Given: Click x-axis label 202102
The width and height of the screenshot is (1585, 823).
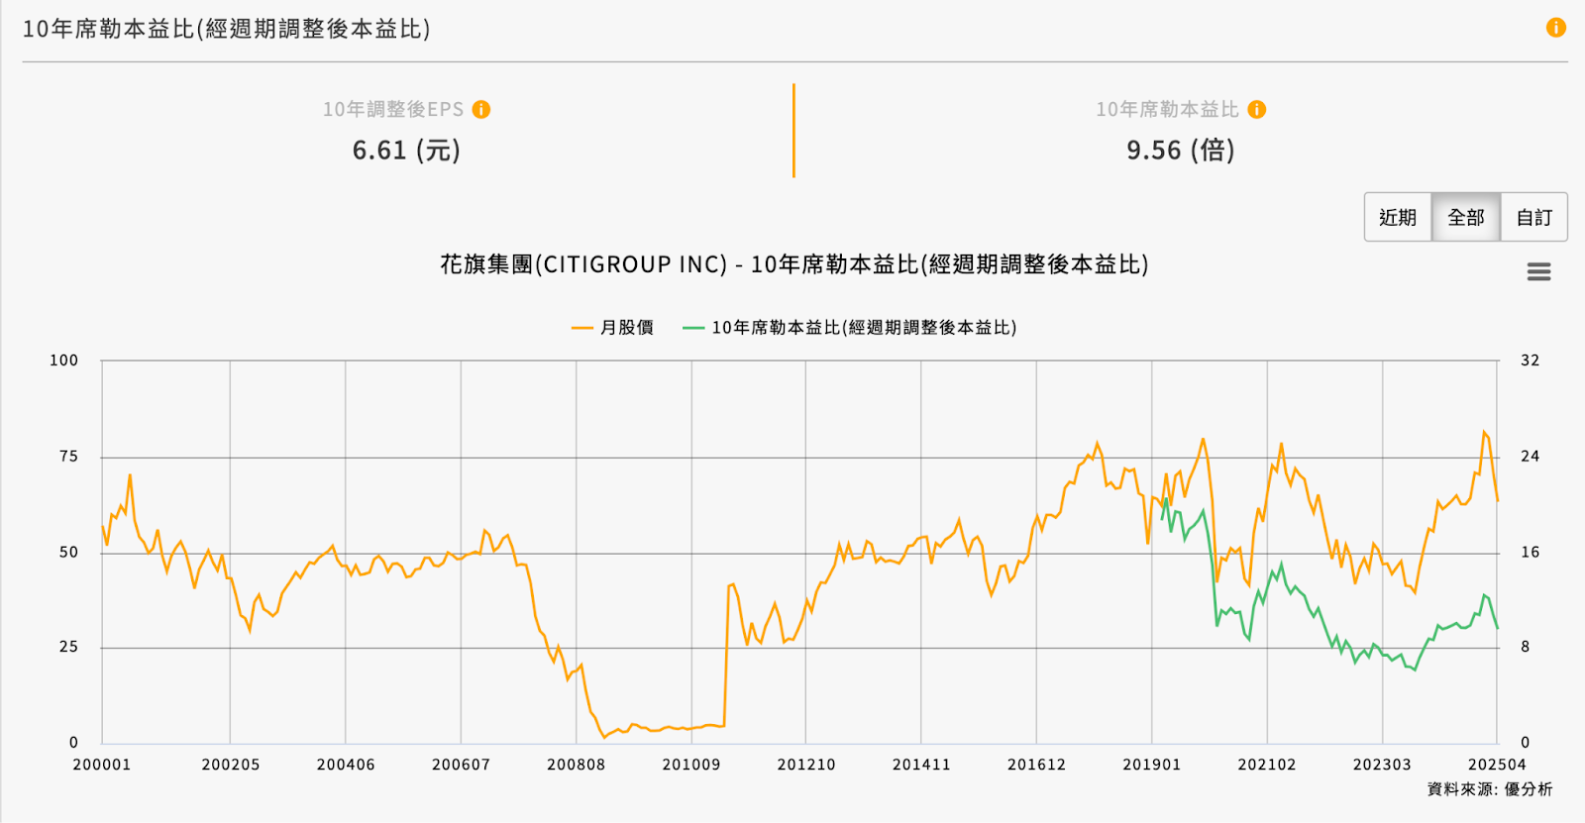Looking at the screenshot, I should tap(1267, 765).
